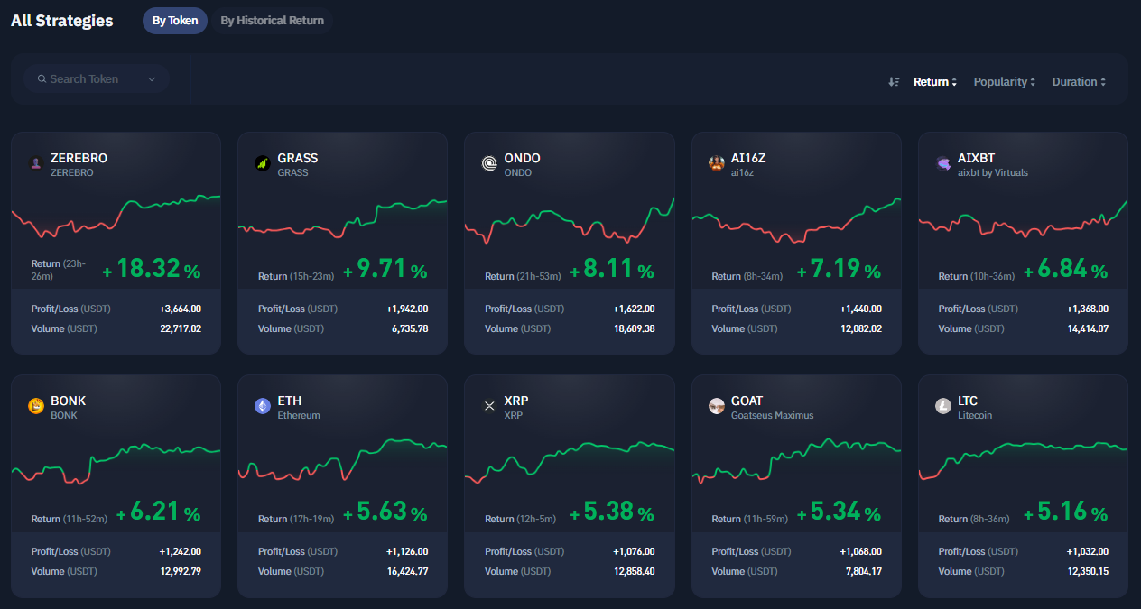Viewport: 1141px width, 609px height.
Task: Sort strategies by Return
Action: click(x=935, y=82)
